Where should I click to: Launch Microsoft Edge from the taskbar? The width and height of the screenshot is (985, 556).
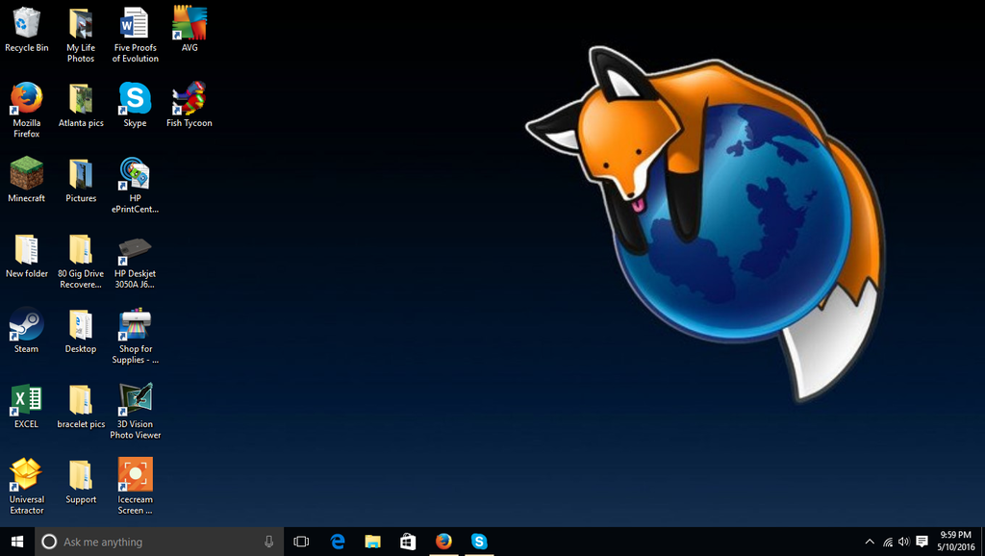tap(338, 542)
